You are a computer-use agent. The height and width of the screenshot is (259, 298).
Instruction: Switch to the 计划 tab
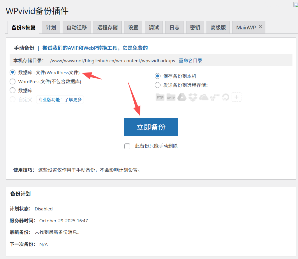point(51,27)
